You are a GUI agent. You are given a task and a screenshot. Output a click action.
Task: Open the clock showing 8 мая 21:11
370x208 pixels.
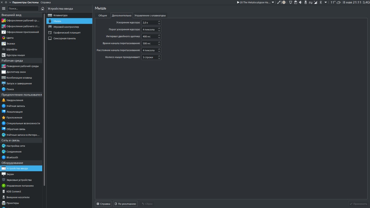[352, 2]
